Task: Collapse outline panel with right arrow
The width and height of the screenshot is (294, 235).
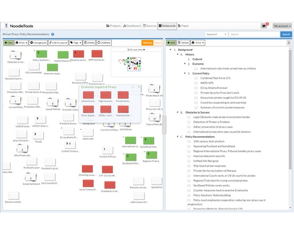Action: (x=289, y=43)
